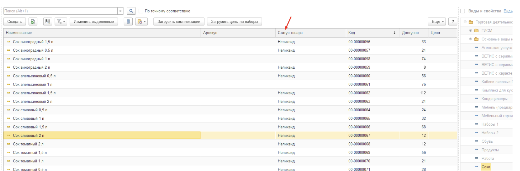The image size is (520, 171).
Task: Enable По точному соответствию checkbox
Action: click(141, 11)
